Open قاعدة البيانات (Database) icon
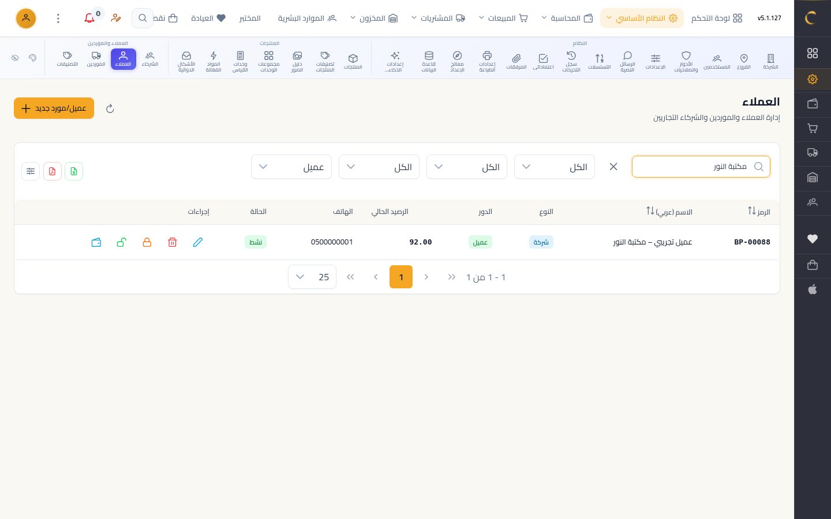Image resolution: width=831 pixels, height=519 pixels. tap(429, 62)
